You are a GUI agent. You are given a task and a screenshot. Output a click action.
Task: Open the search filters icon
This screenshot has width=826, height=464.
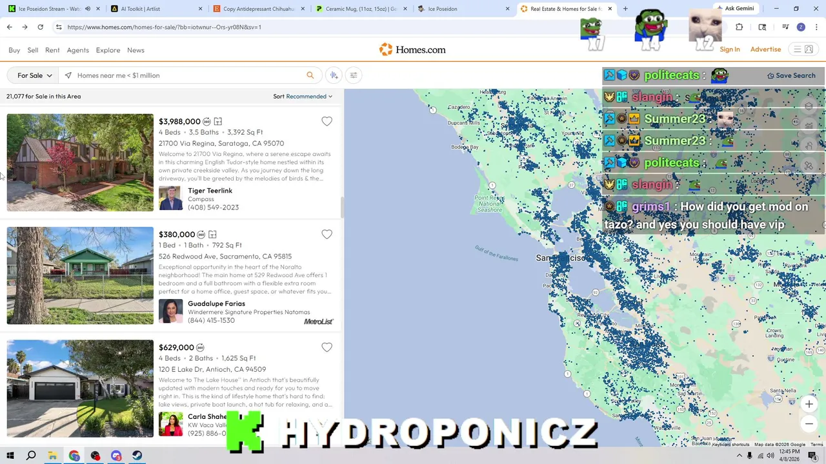(353, 75)
